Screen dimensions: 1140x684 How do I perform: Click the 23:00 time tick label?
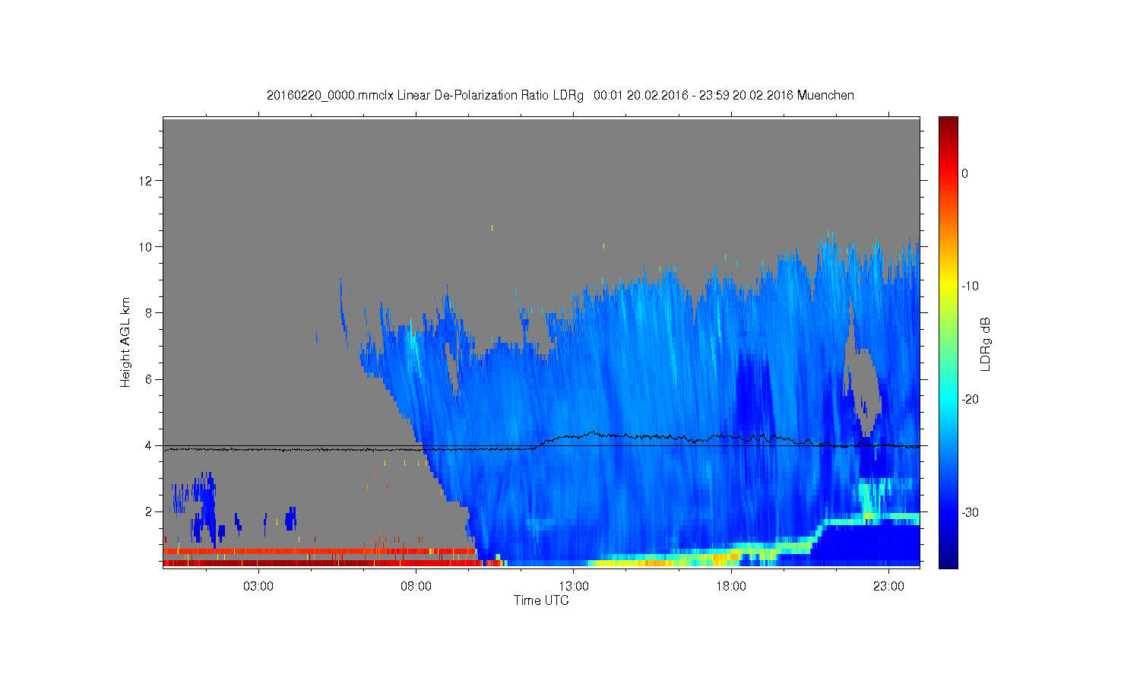[888, 587]
